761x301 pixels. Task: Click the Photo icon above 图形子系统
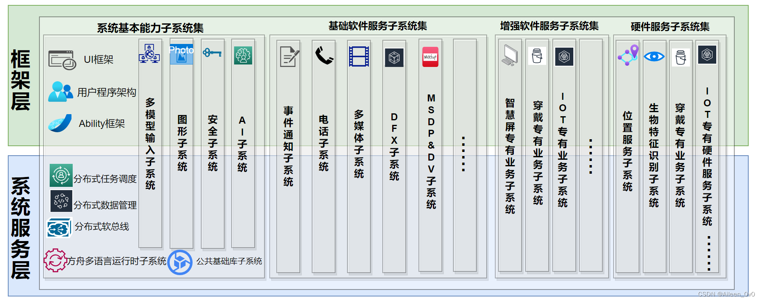182,54
